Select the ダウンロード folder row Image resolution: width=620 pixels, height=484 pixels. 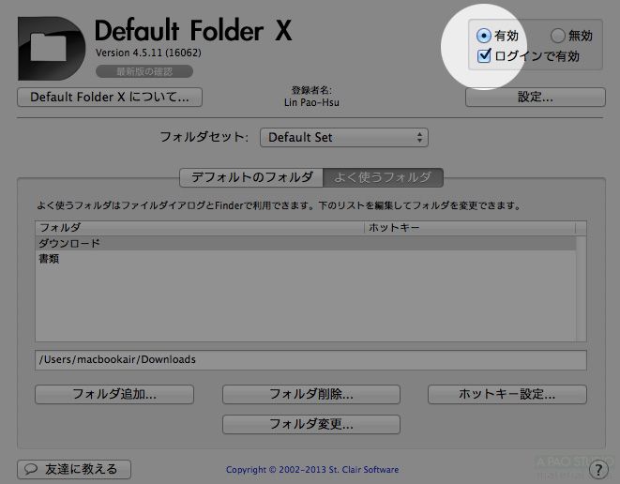click(x=305, y=243)
